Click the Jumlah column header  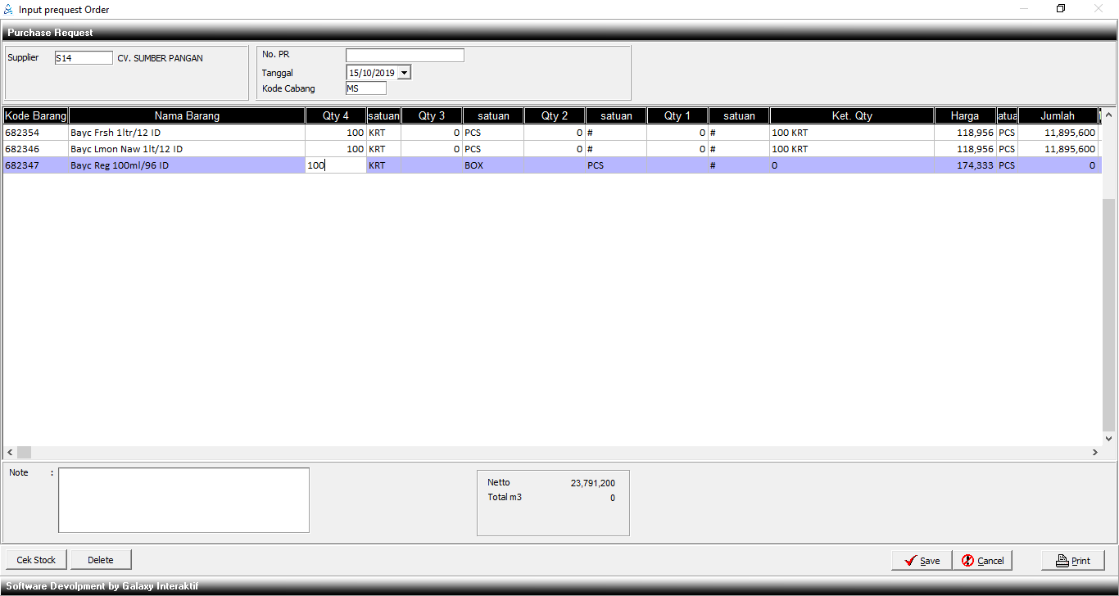[x=1057, y=116]
